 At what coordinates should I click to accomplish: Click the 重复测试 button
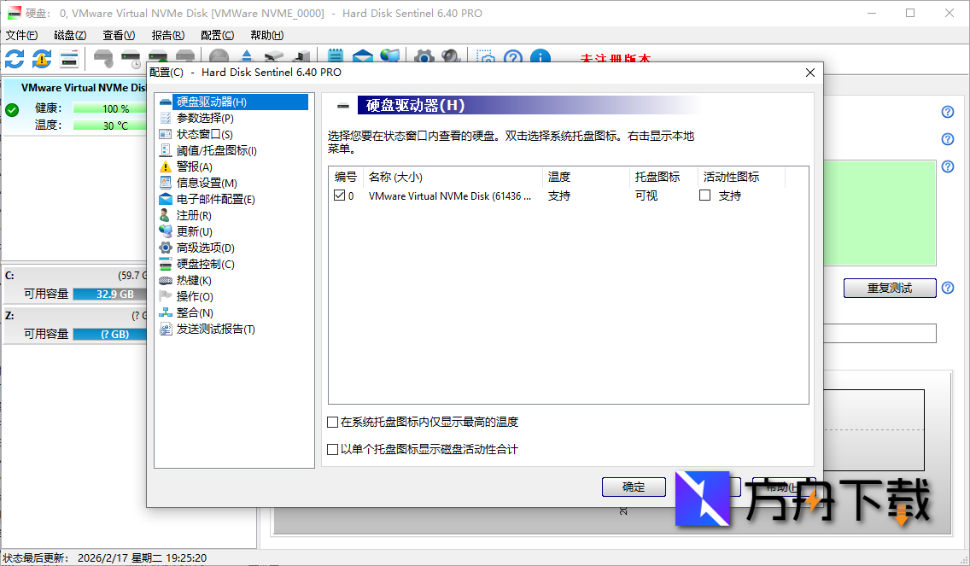coord(889,288)
